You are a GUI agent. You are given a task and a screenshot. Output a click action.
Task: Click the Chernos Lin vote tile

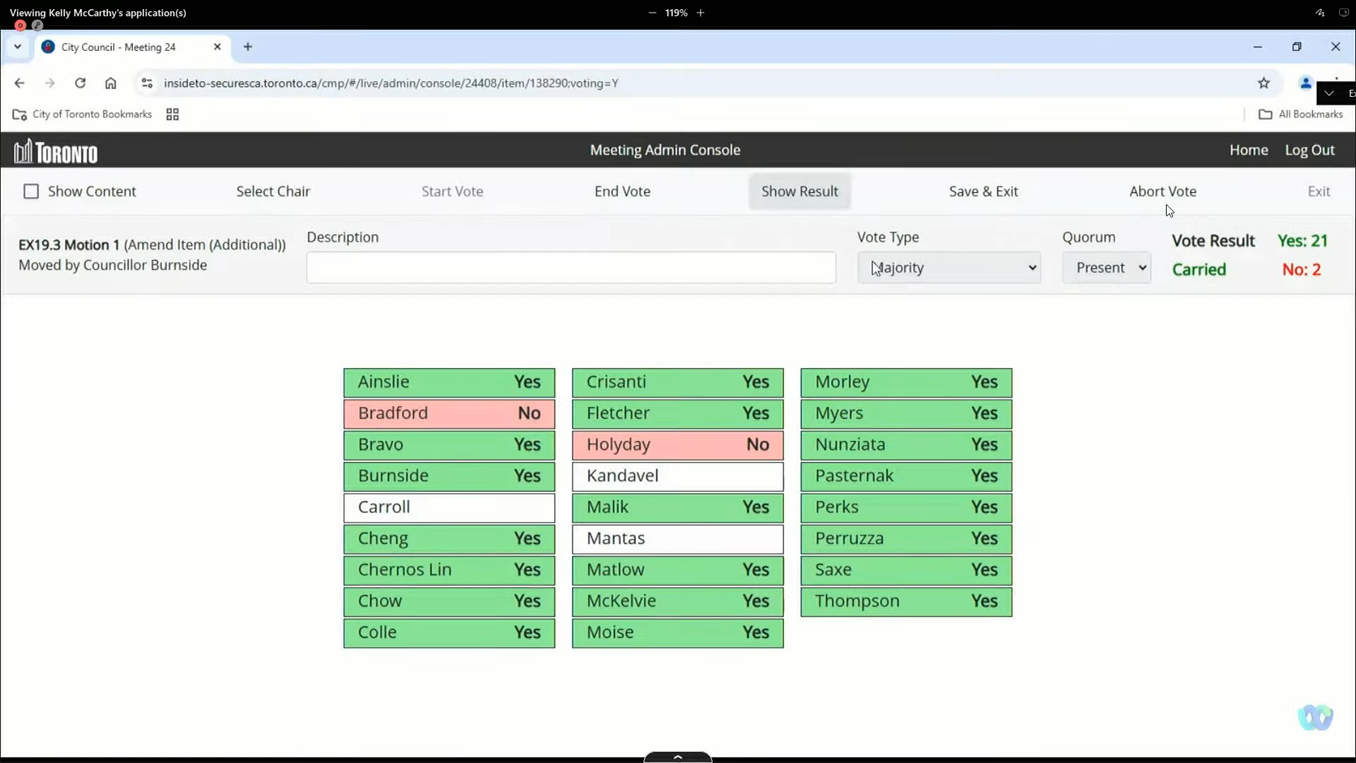[449, 570]
